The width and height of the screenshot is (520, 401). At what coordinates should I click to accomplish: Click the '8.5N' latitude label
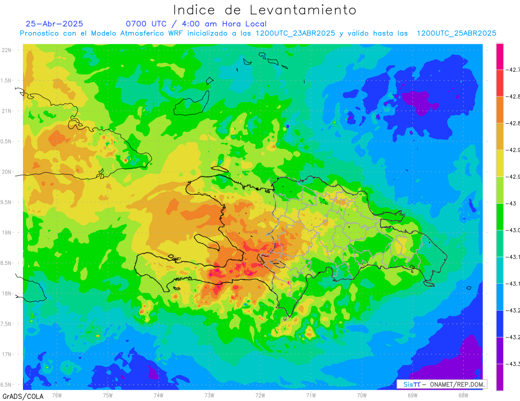click(6, 263)
